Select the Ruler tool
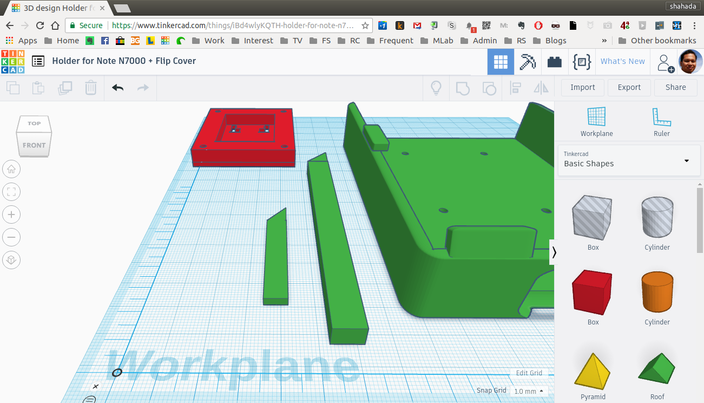Viewport: 704px width, 403px height. click(x=661, y=121)
